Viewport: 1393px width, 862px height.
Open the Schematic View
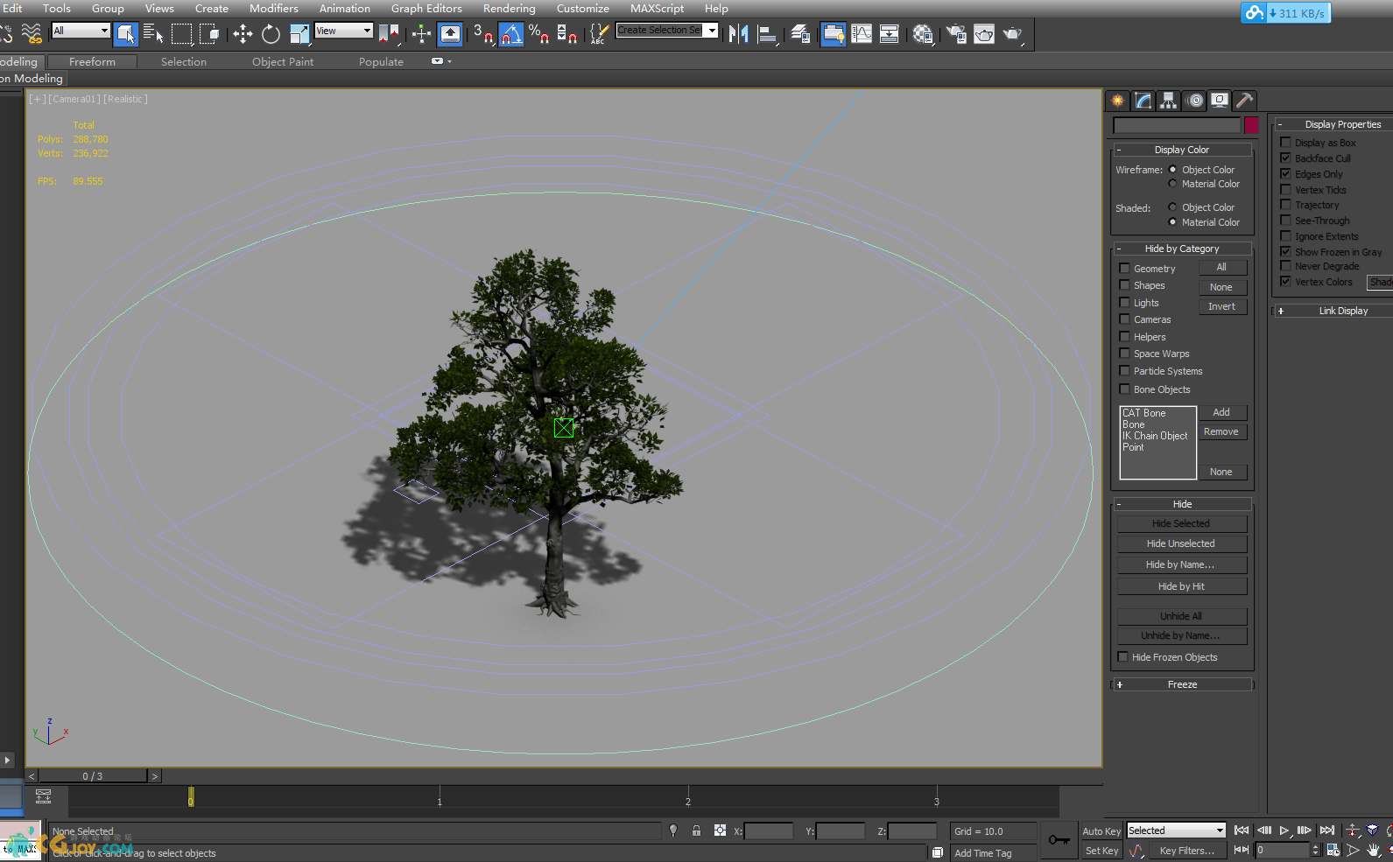tap(890, 34)
